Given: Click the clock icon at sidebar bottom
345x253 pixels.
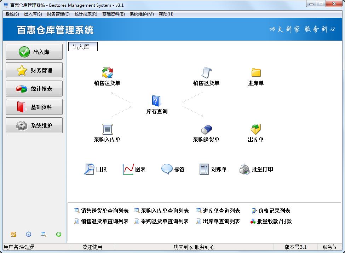Looking at the screenshot, I should tap(29, 234).
